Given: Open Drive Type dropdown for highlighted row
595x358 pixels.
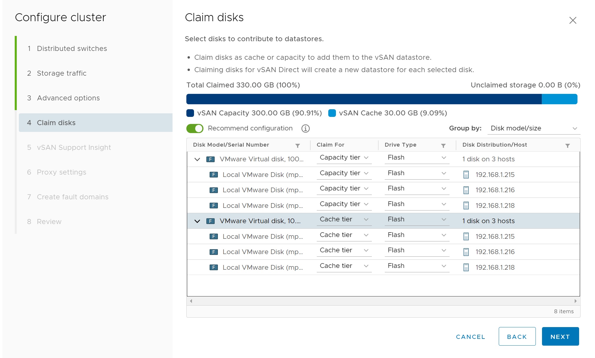Looking at the screenshot, I should [x=417, y=219].
